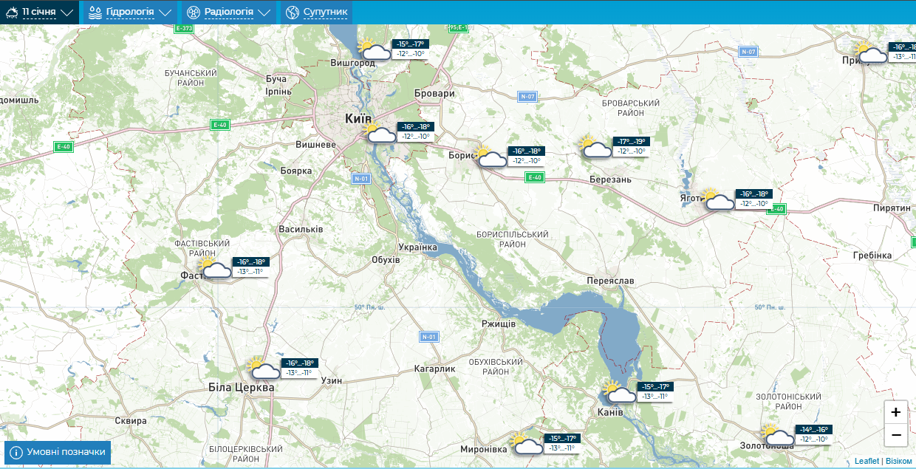Viewport: 916px width, 469px height.
Task: Zoom out of the map
Action: (895, 435)
